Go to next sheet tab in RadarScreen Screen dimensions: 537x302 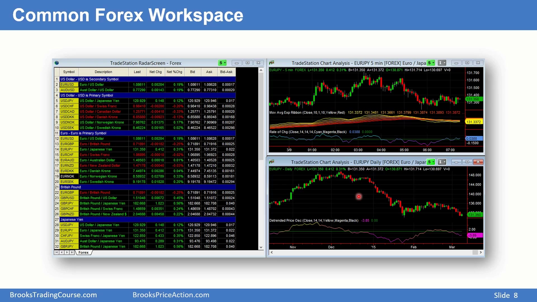click(67, 253)
